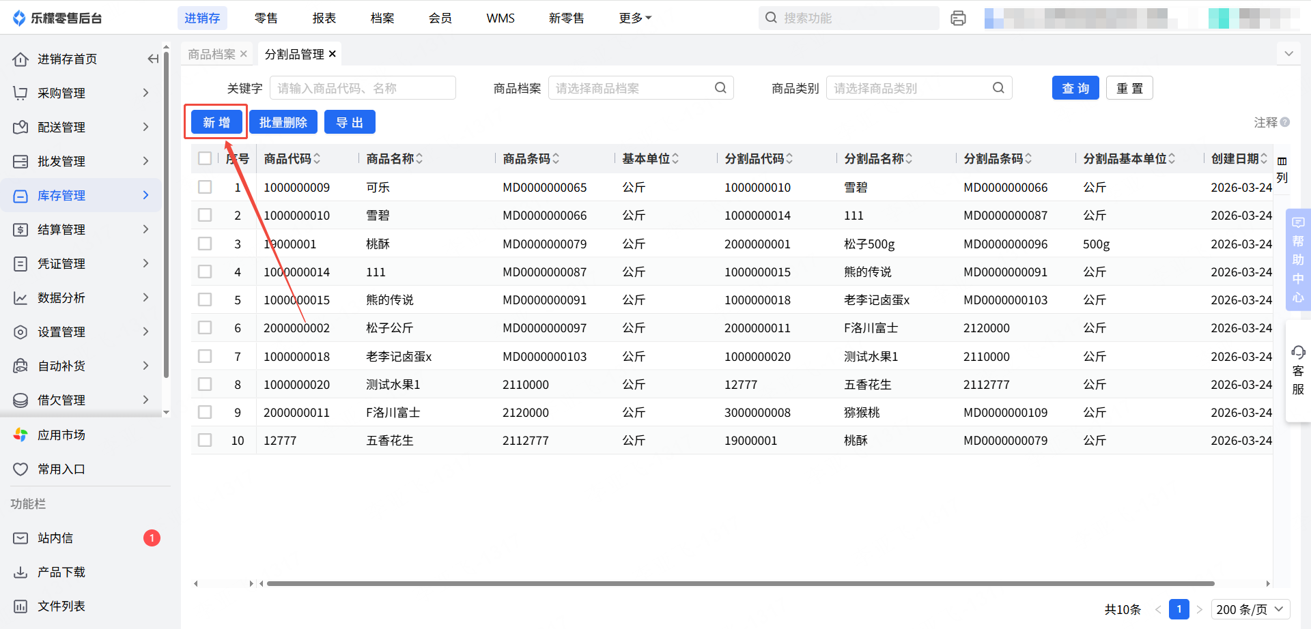
Task: Sort by 创建日期 using sort arrows
Action: (1264, 159)
